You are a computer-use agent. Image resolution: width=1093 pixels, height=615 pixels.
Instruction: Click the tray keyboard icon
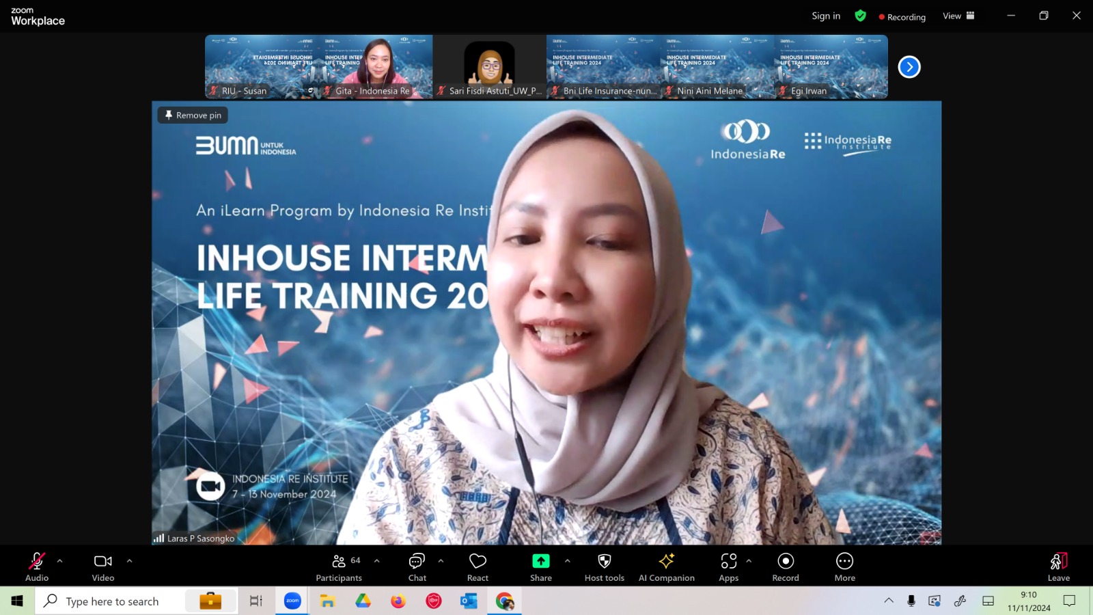[988, 601]
